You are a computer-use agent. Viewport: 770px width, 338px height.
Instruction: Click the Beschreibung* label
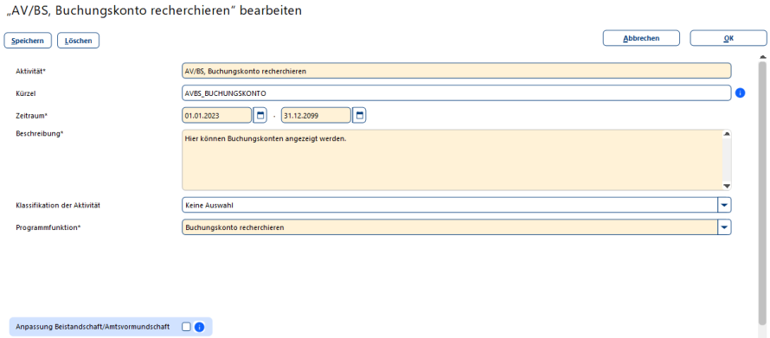tap(39, 133)
